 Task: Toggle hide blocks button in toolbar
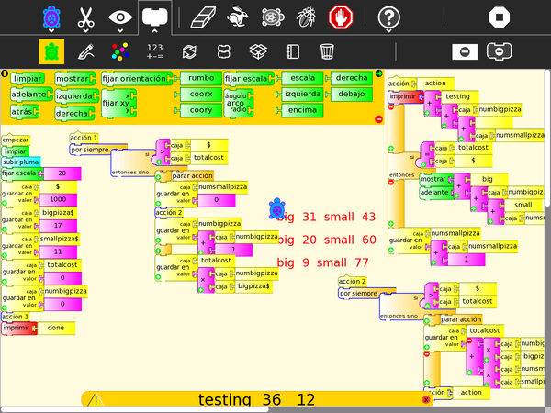pyautogui.click(x=499, y=51)
